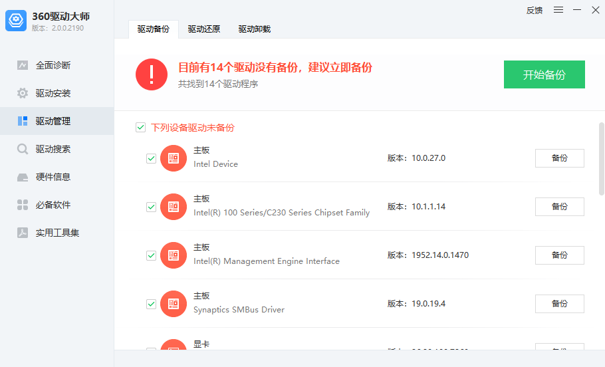Open 实用工具集 in the sidebar
605x367 pixels.
pos(57,233)
